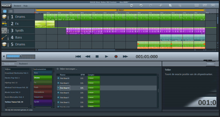
Task: Click the record button
Action: tap(116, 57)
